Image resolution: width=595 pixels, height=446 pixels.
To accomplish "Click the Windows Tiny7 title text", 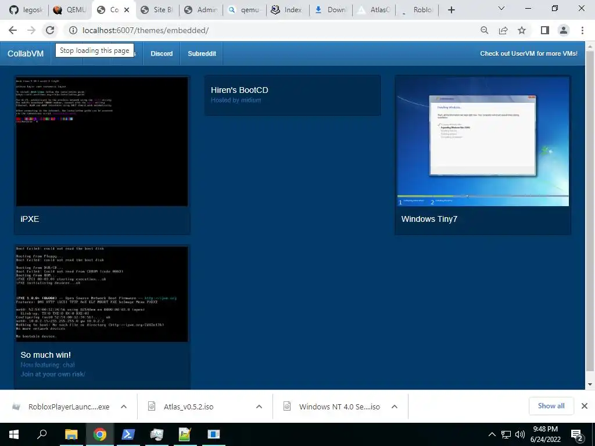I will [429, 219].
